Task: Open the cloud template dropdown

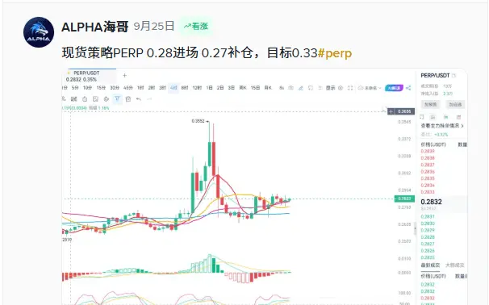Action: (x=370, y=88)
